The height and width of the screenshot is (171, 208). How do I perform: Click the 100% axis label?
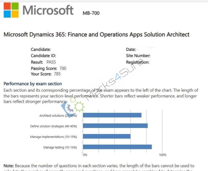click(x=162, y=155)
